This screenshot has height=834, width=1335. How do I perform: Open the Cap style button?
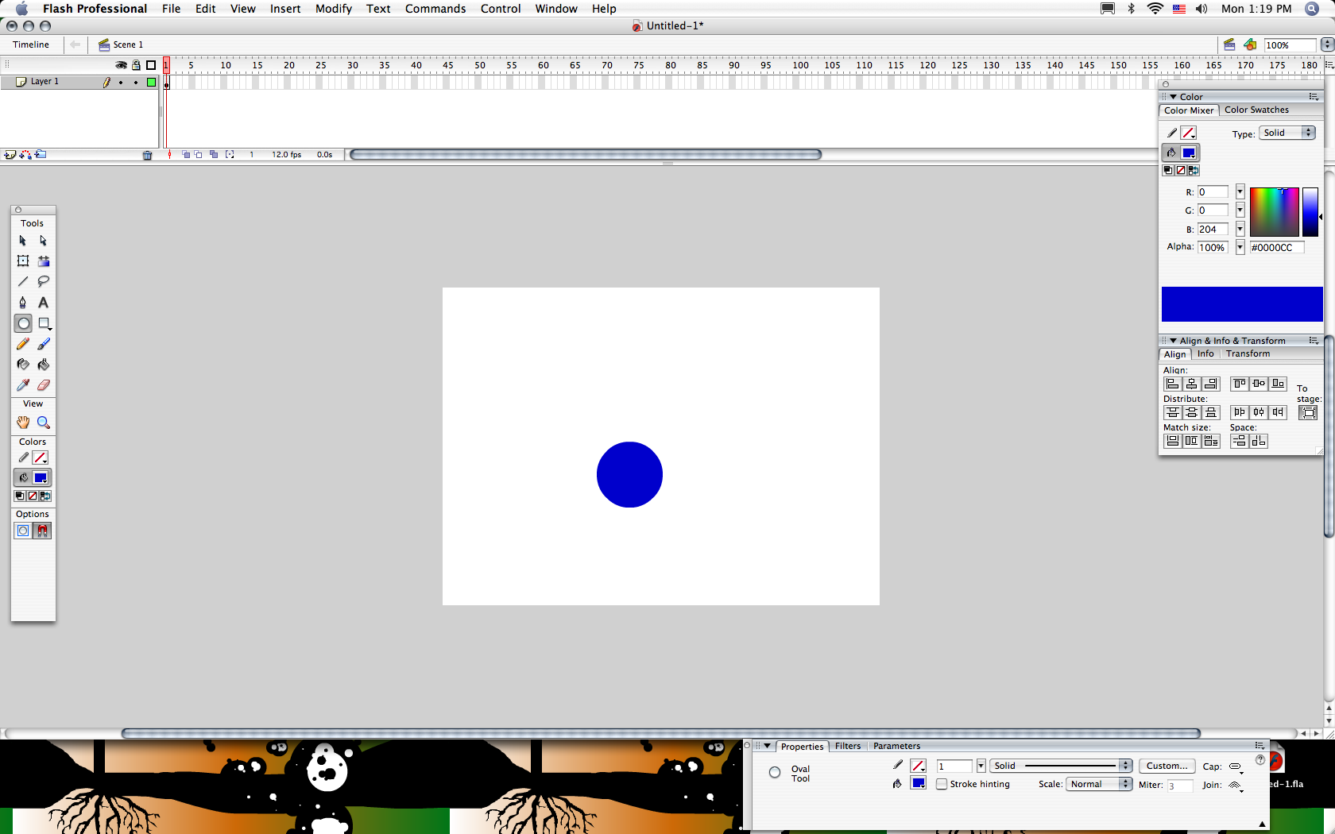[1236, 766]
